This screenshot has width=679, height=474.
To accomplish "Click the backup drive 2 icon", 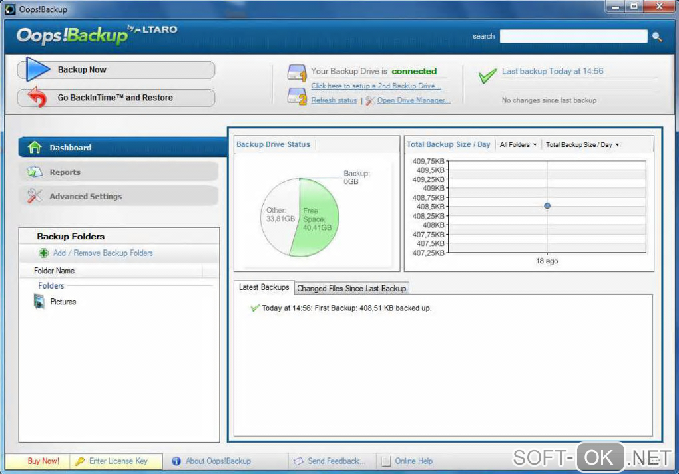I will point(297,96).
